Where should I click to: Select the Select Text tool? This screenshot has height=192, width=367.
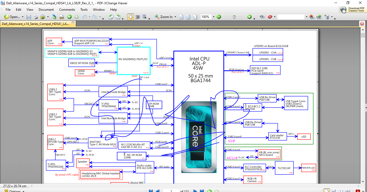pos(145,17)
